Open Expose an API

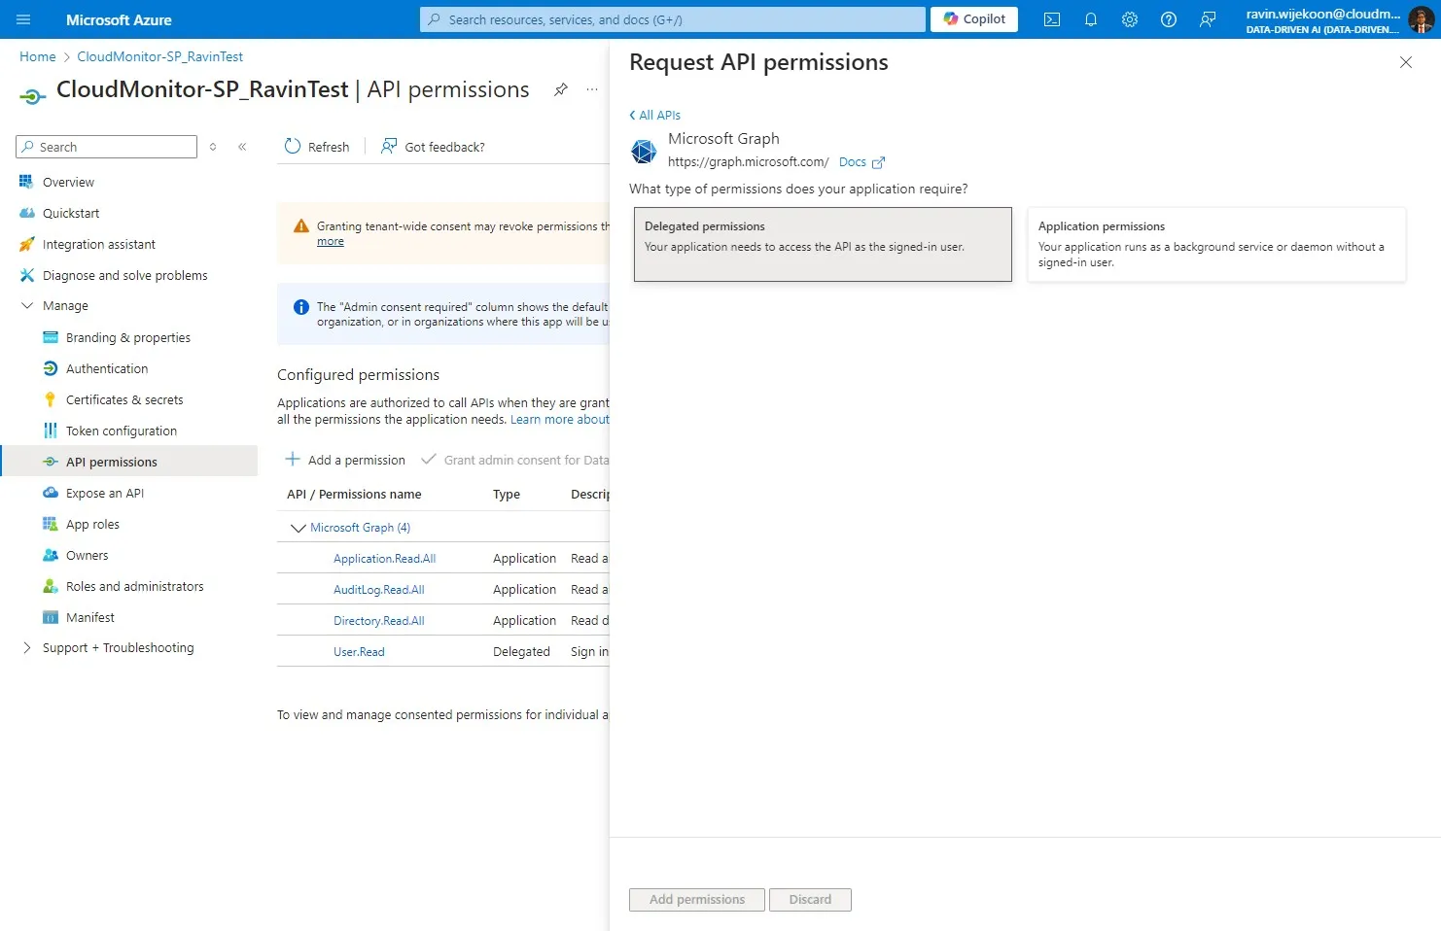[105, 493]
